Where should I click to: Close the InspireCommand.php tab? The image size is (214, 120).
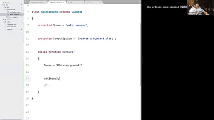tap(45, 2)
